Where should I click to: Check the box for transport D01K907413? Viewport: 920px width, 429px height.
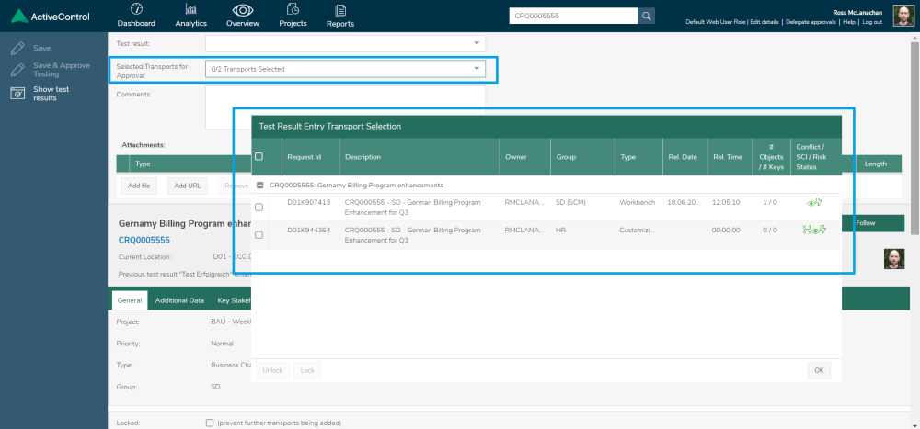(x=259, y=207)
